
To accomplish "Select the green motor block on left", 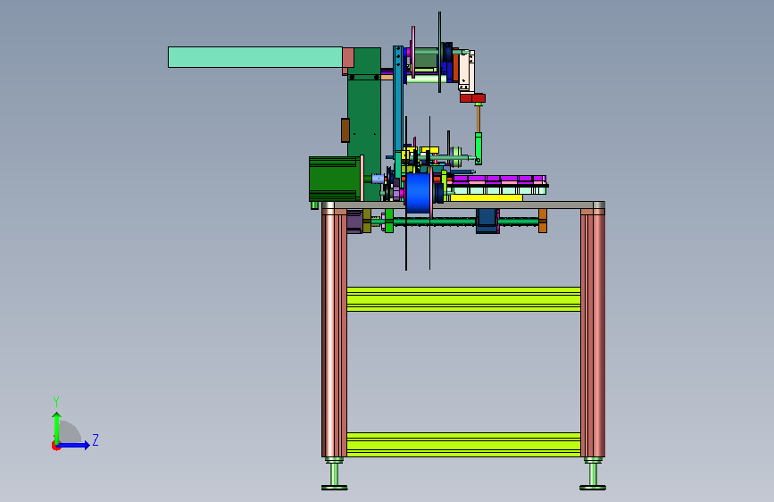I will pos(334,179).
